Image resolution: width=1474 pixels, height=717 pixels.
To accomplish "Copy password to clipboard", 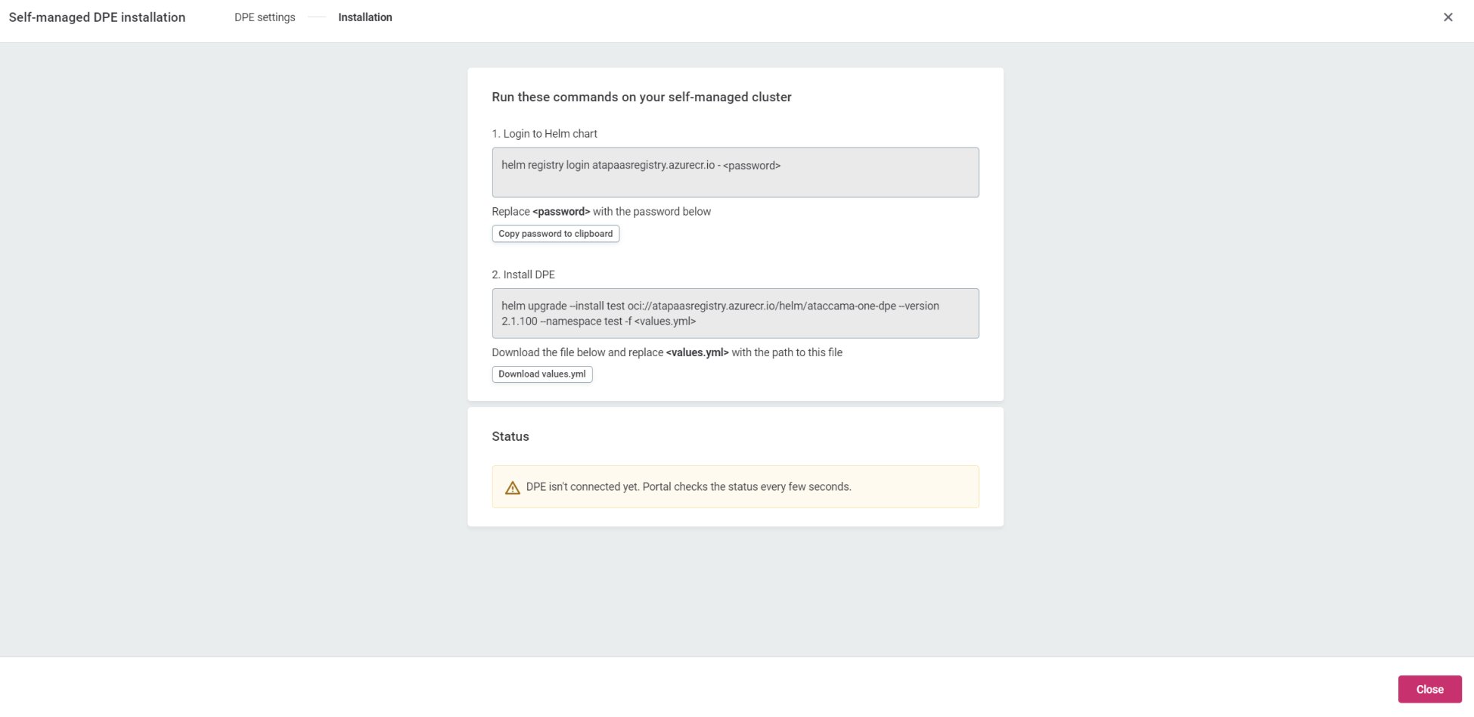I will coord(555,234).
